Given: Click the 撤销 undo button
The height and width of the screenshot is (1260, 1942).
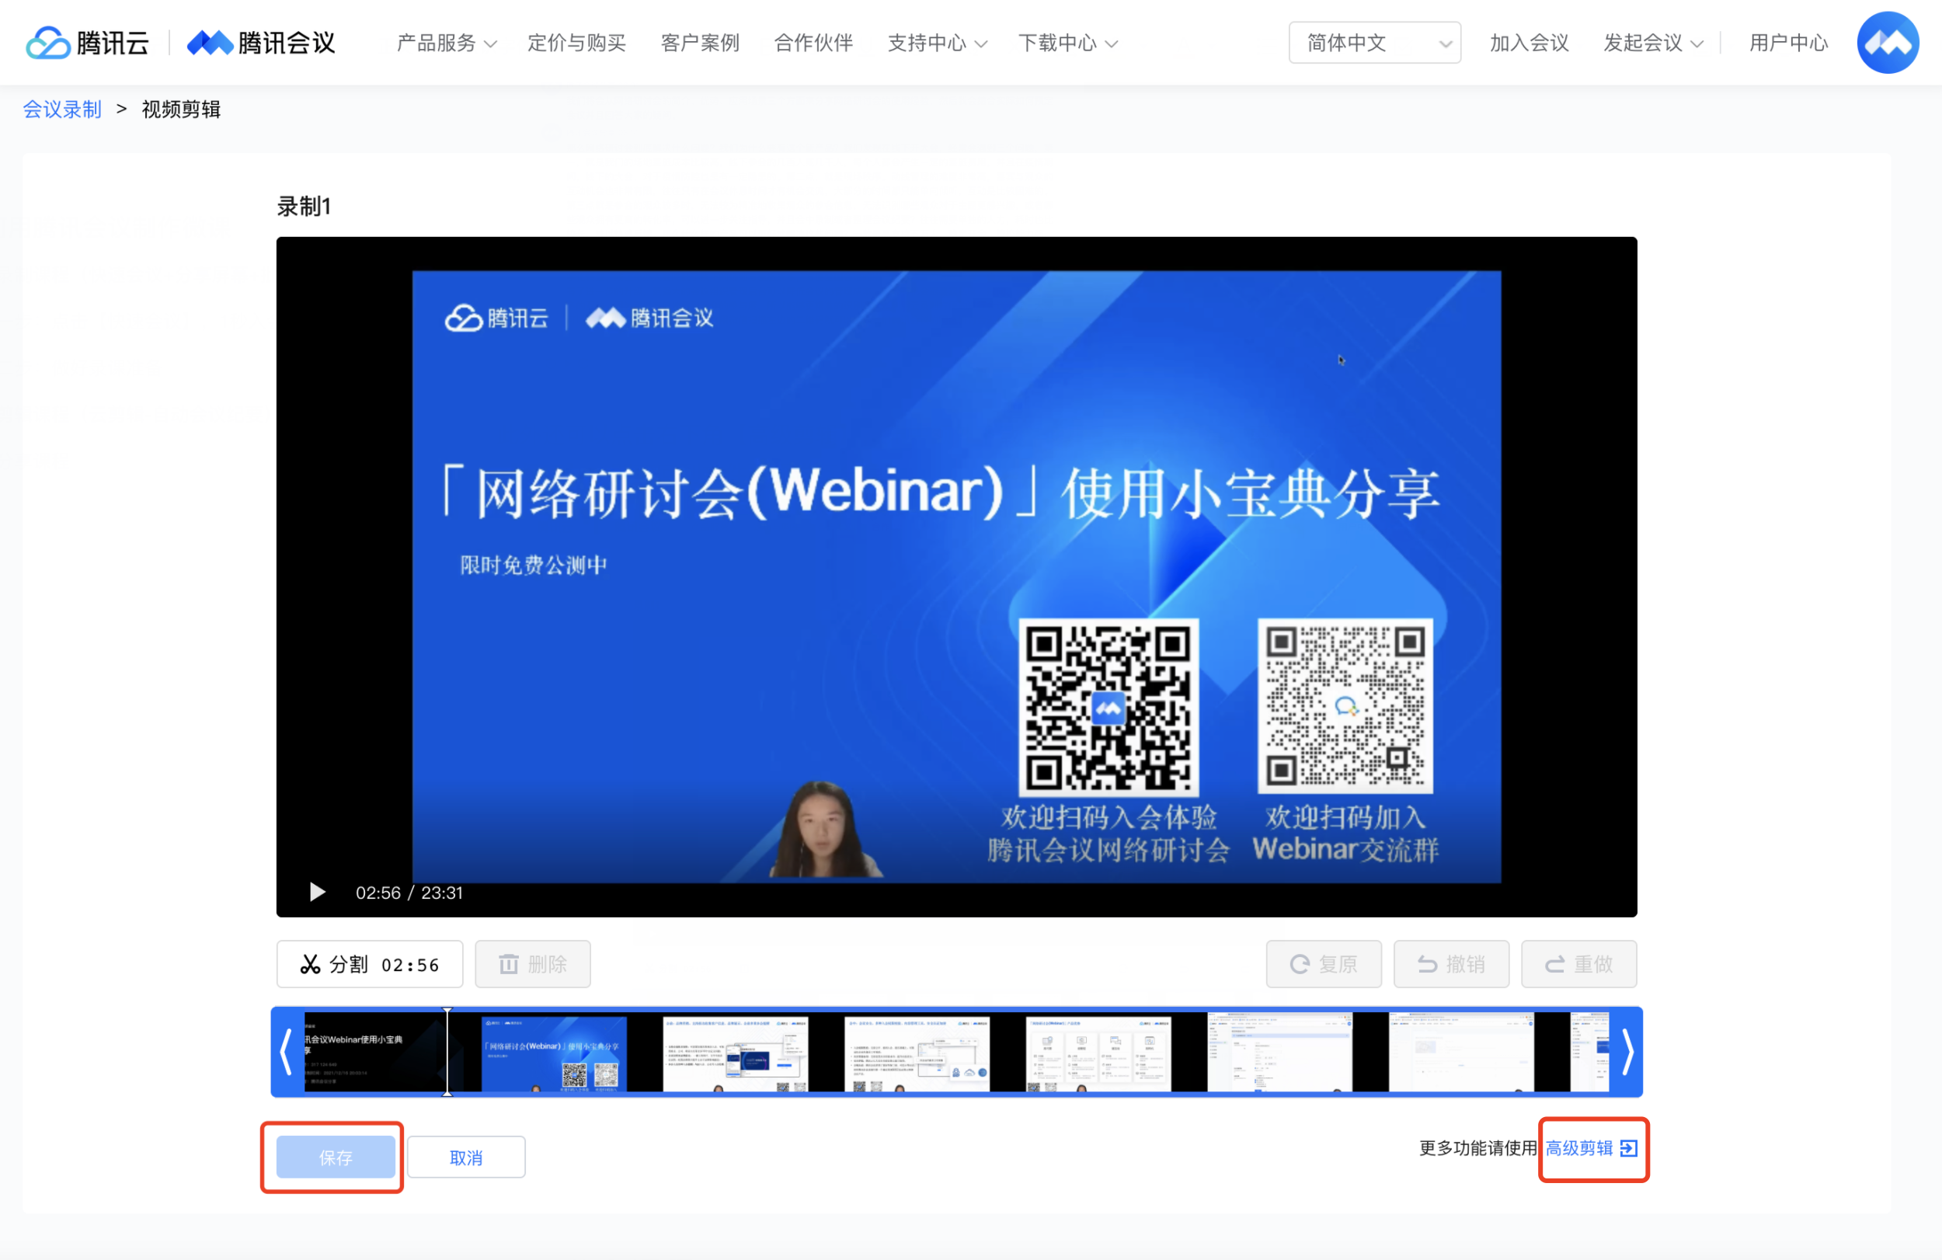Looking at the screenshot, I should point(1451,964).
